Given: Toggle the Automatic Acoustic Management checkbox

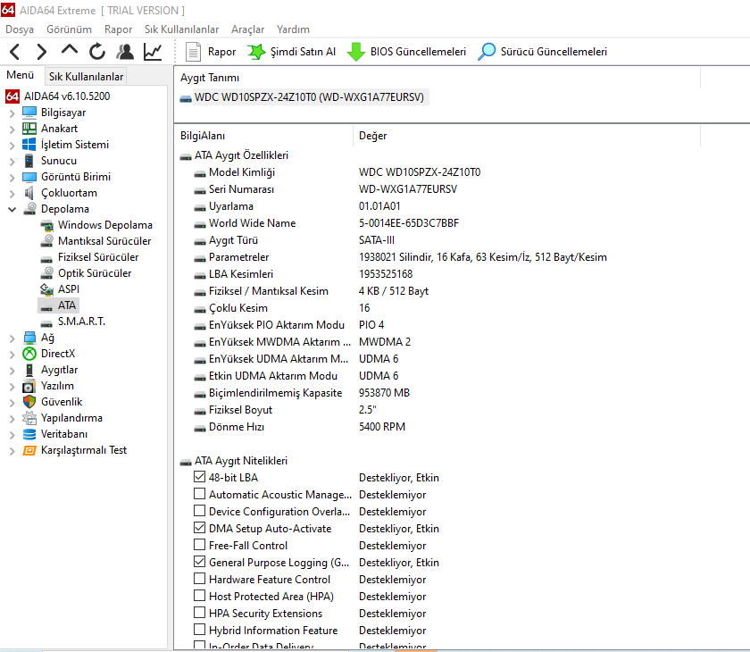Looking at the screenshot, I should (x=199, y=494).
